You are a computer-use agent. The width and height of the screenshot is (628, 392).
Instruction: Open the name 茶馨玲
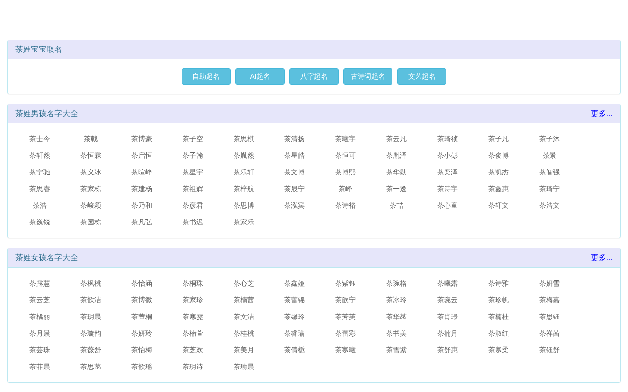294,317
